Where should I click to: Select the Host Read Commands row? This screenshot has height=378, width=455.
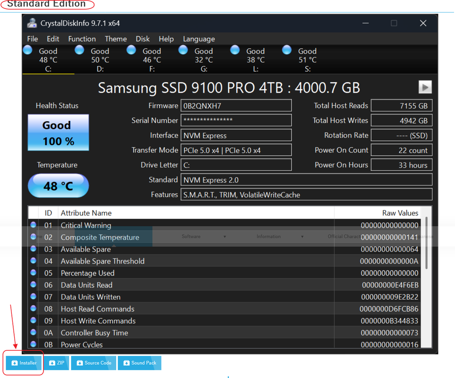224,309
